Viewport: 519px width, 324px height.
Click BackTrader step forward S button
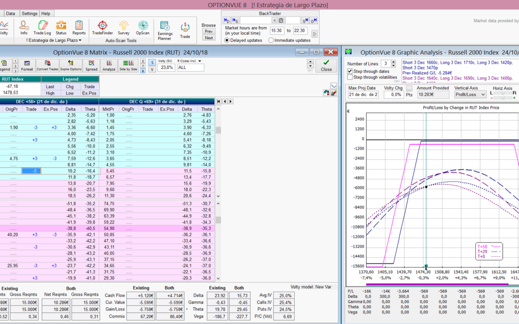coord(305,21)
